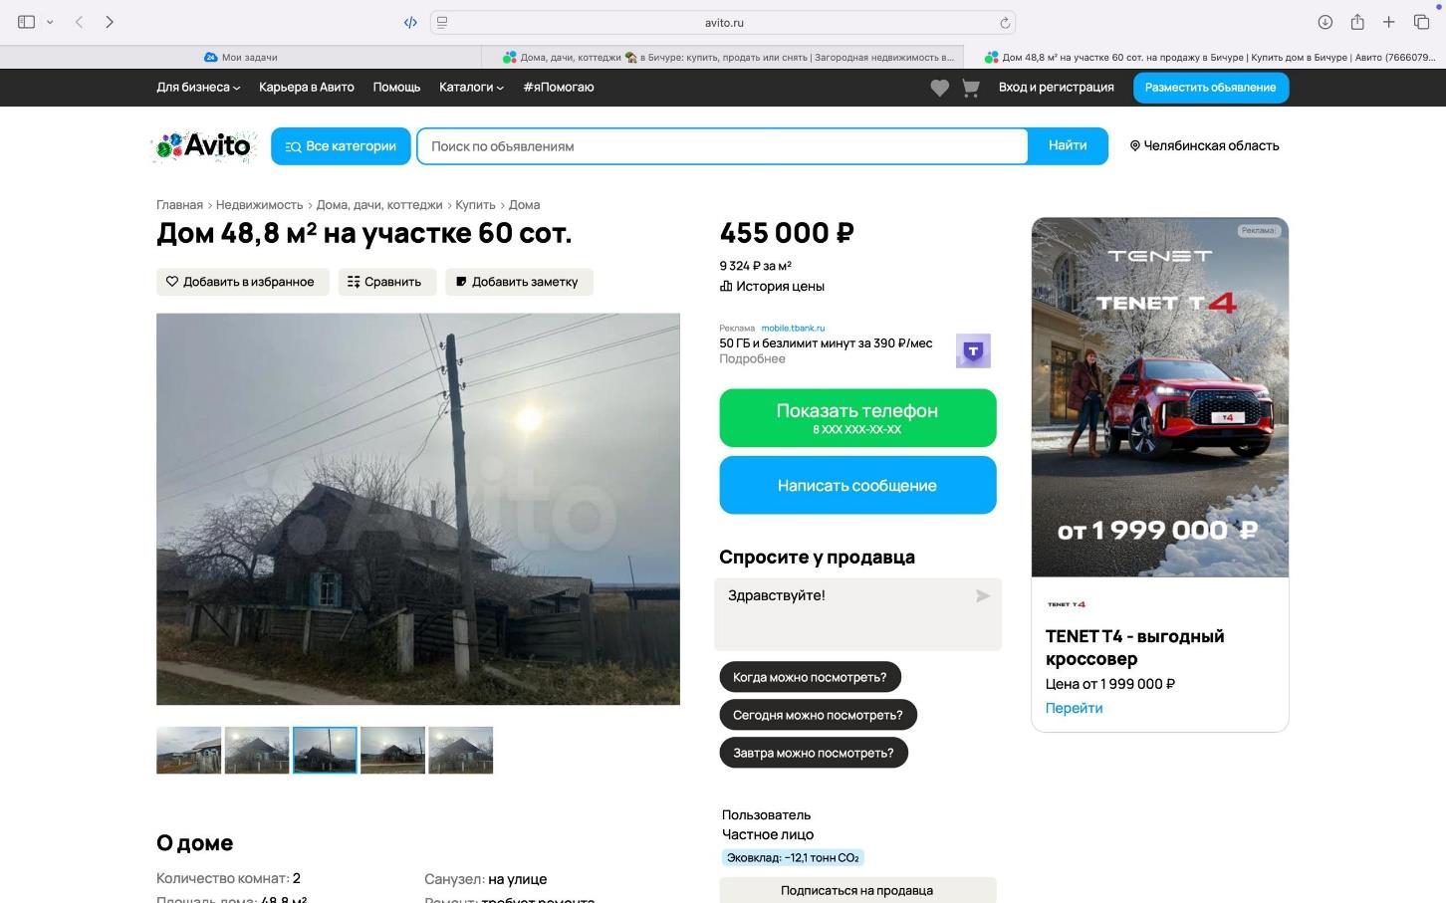Open Все категории menu
Image resolution: width=1446 pixels, height=903 pixels.
[x=341, y=146]
